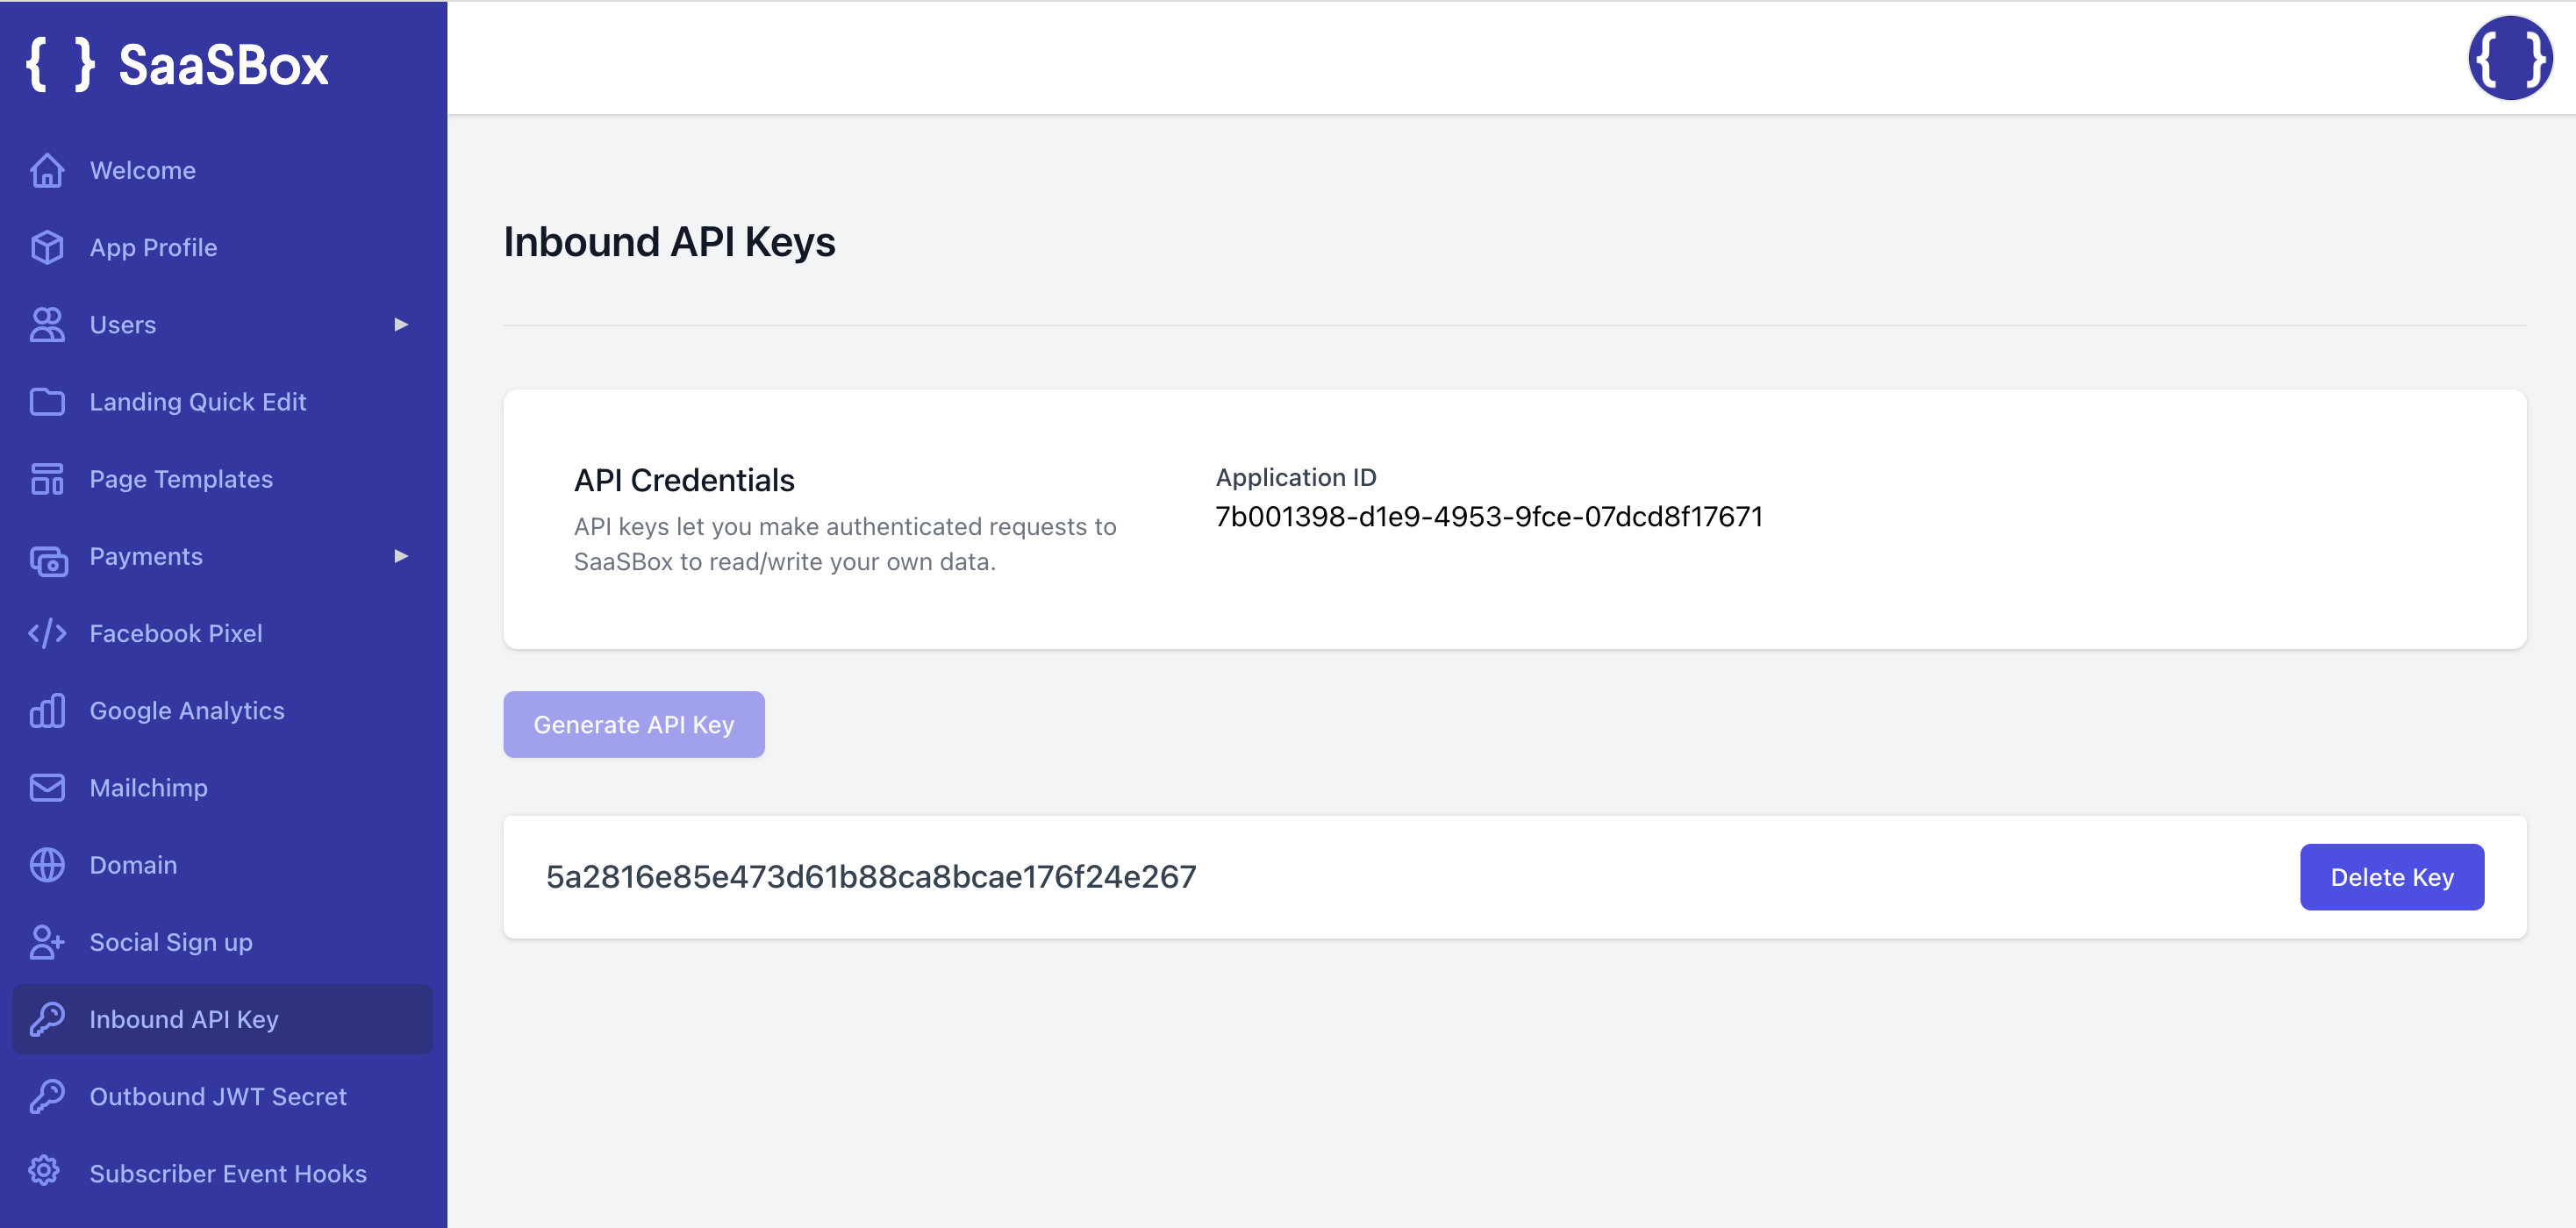Click the folder icon beside Landing Quick Edit

[47, 401]
